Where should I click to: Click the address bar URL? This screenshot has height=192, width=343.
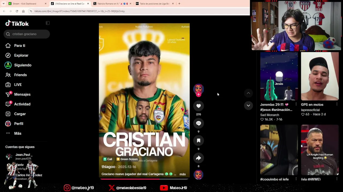(80, 11)
